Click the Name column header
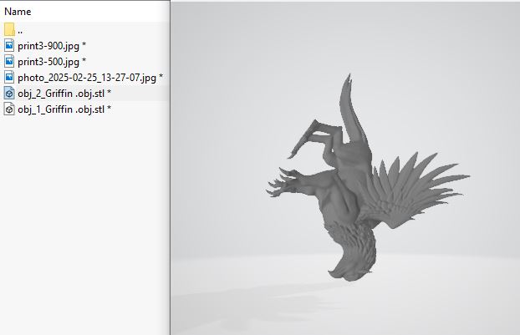The height and width of the screenshot is (335, 520). 18,12
